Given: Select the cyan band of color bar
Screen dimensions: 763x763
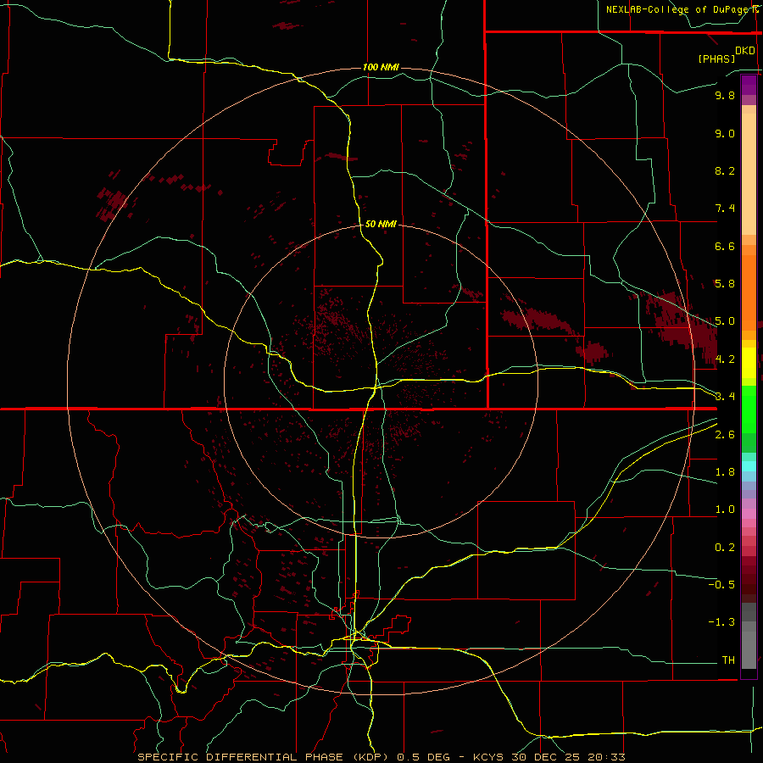Looking at the screenshot, I should [x=749, y=466].
